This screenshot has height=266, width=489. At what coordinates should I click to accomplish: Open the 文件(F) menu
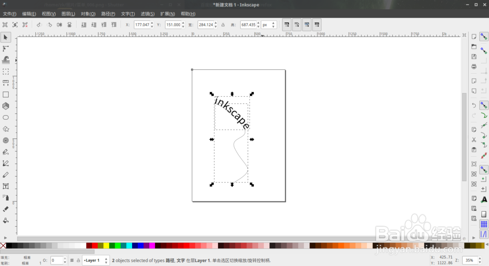pyautogui.click(x=10, y=14)
